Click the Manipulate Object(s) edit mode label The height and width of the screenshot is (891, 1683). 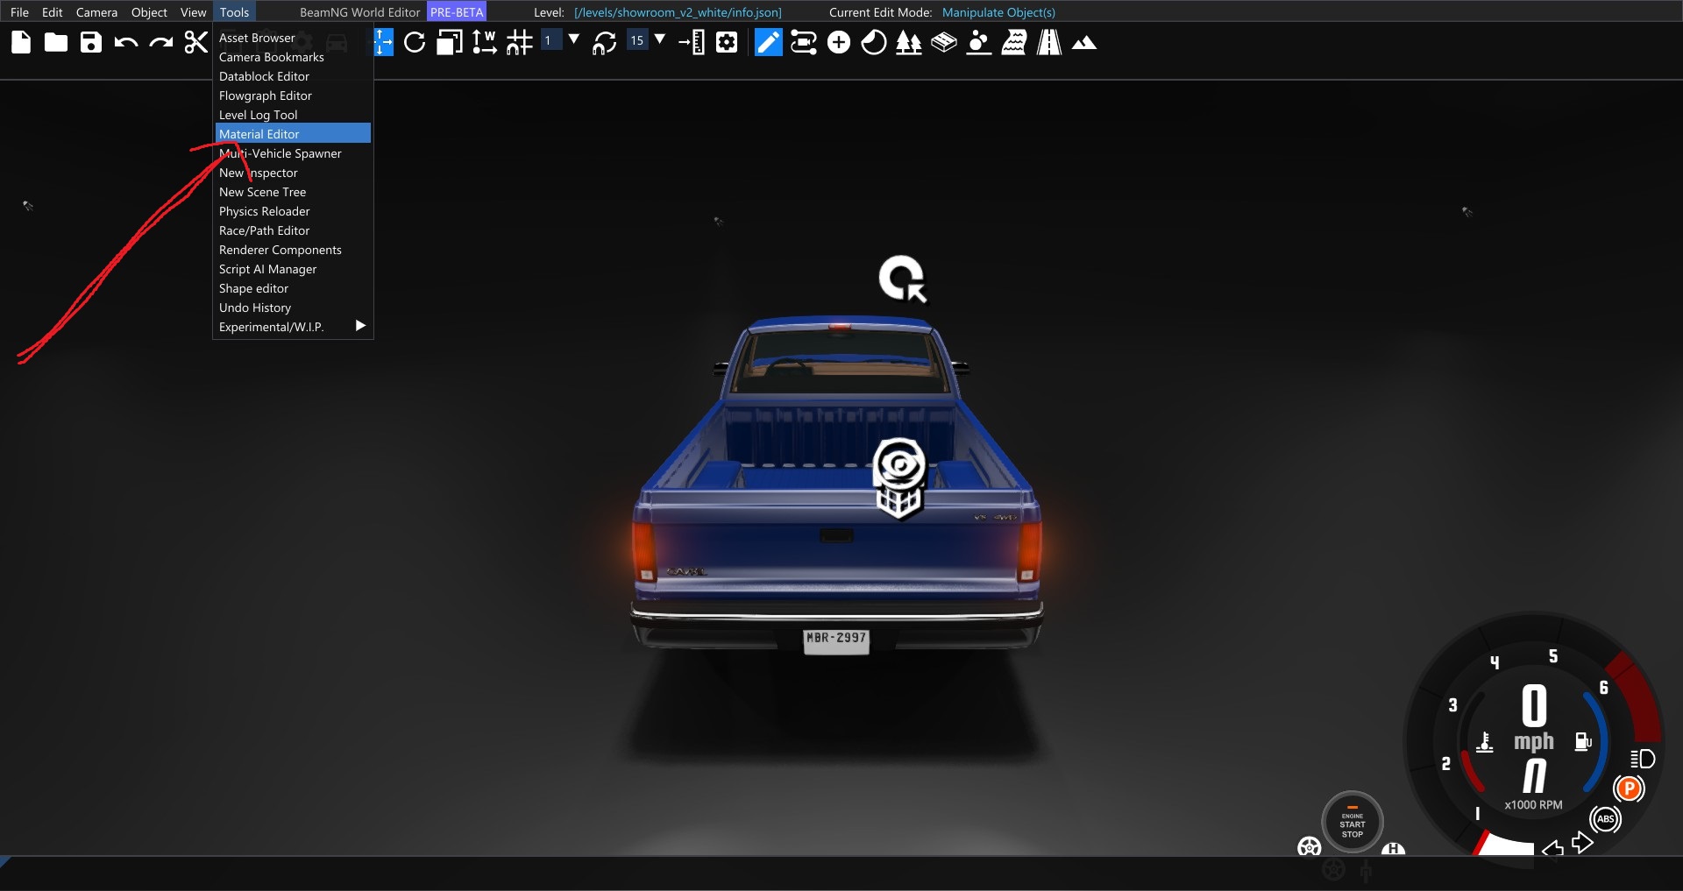click(998, 12)
